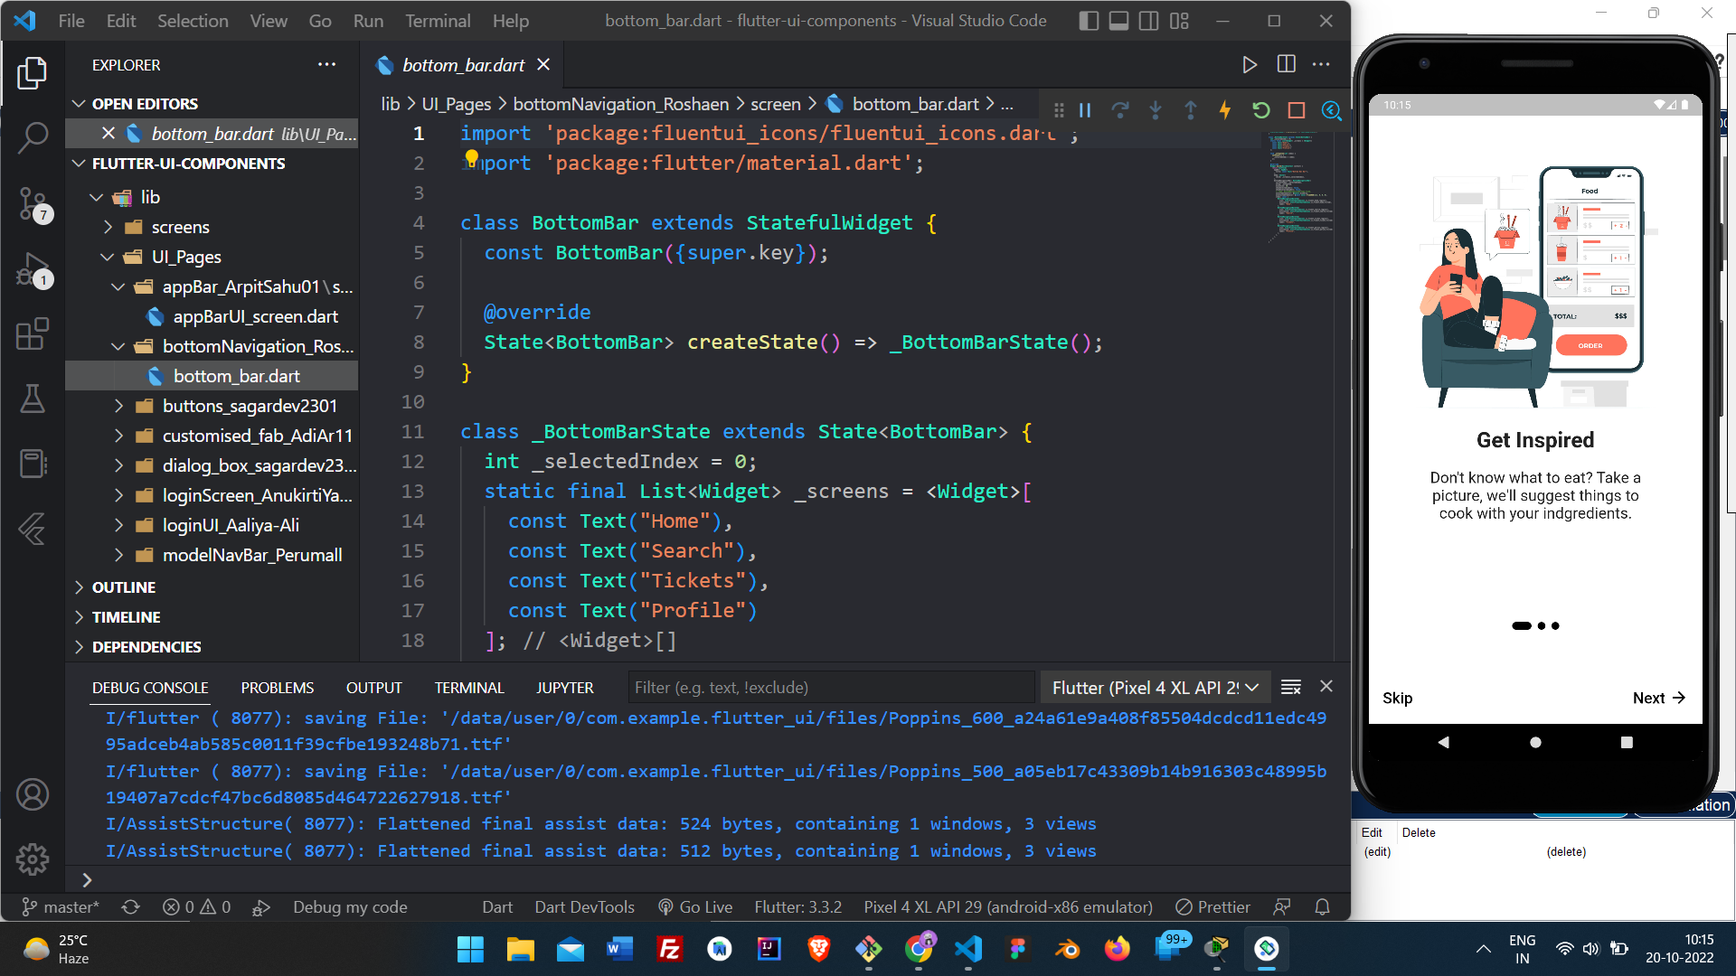This screenshot has height=976, width=1736.
Task: Open the Run and Debug view
Action: tap(33, 270)
